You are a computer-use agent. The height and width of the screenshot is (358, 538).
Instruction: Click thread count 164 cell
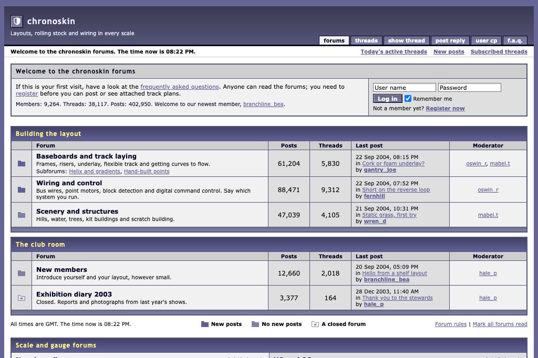(x=330, y=298)
